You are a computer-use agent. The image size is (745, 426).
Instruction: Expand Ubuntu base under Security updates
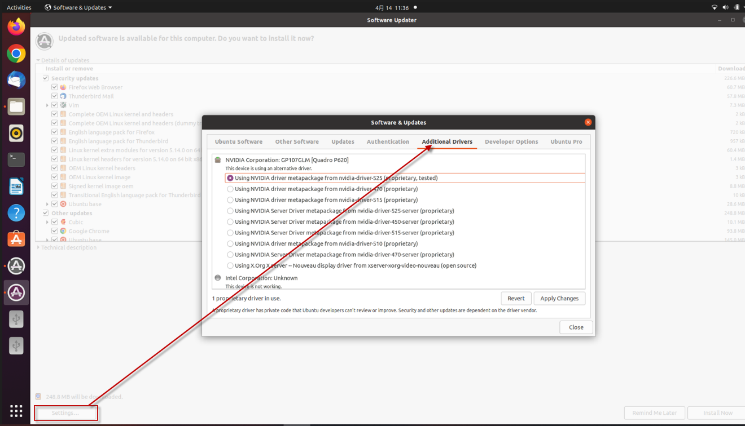point(47,204)
